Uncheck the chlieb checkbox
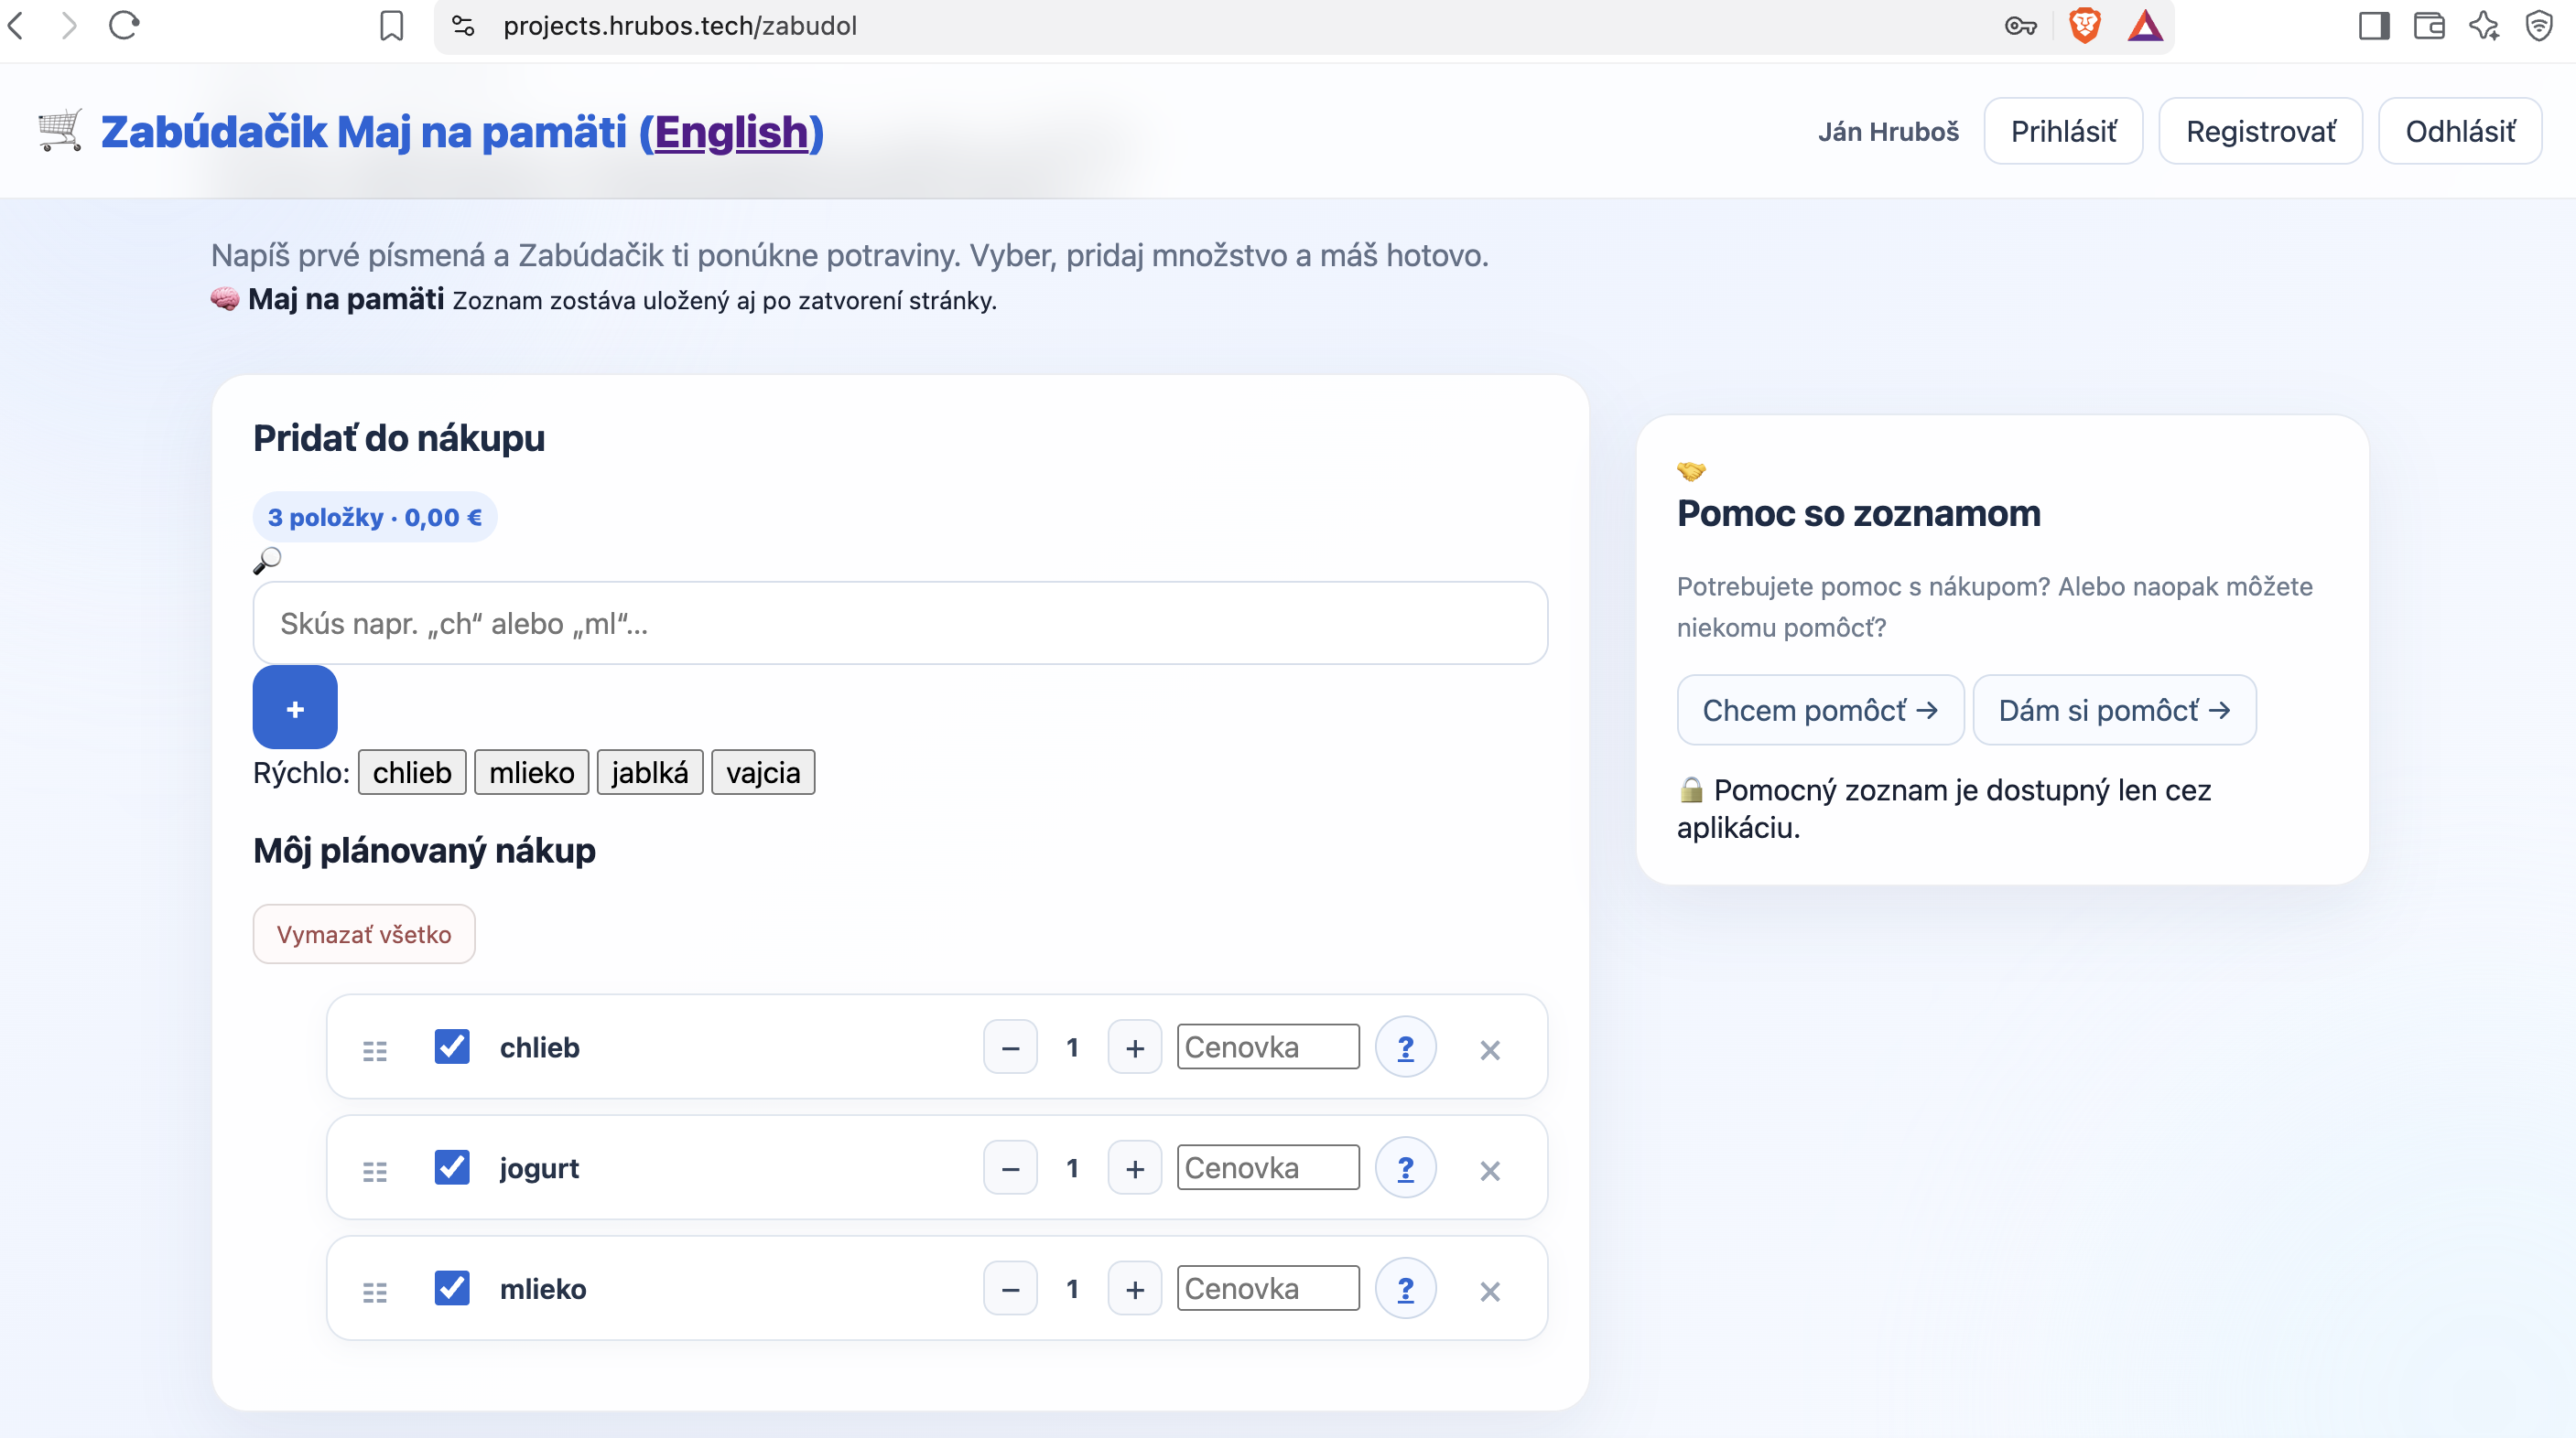2576x1438 pixels. pyautogui.click(x=452, y=1046)
